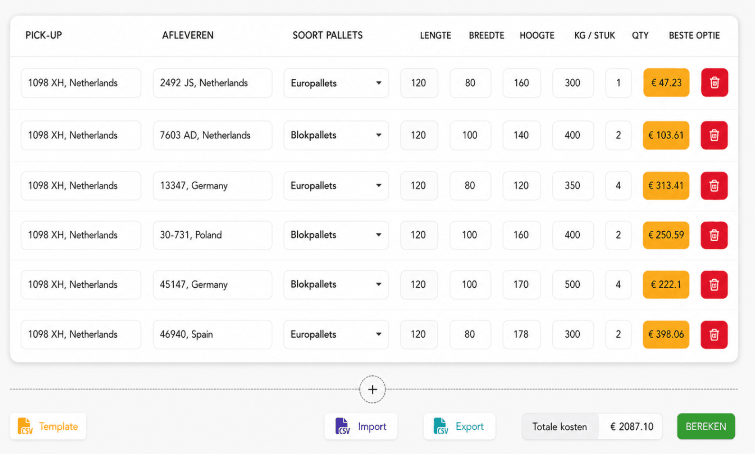
Task: Edit delivery address 2492 JS, Netherlands
Action: tap(213, 83)
